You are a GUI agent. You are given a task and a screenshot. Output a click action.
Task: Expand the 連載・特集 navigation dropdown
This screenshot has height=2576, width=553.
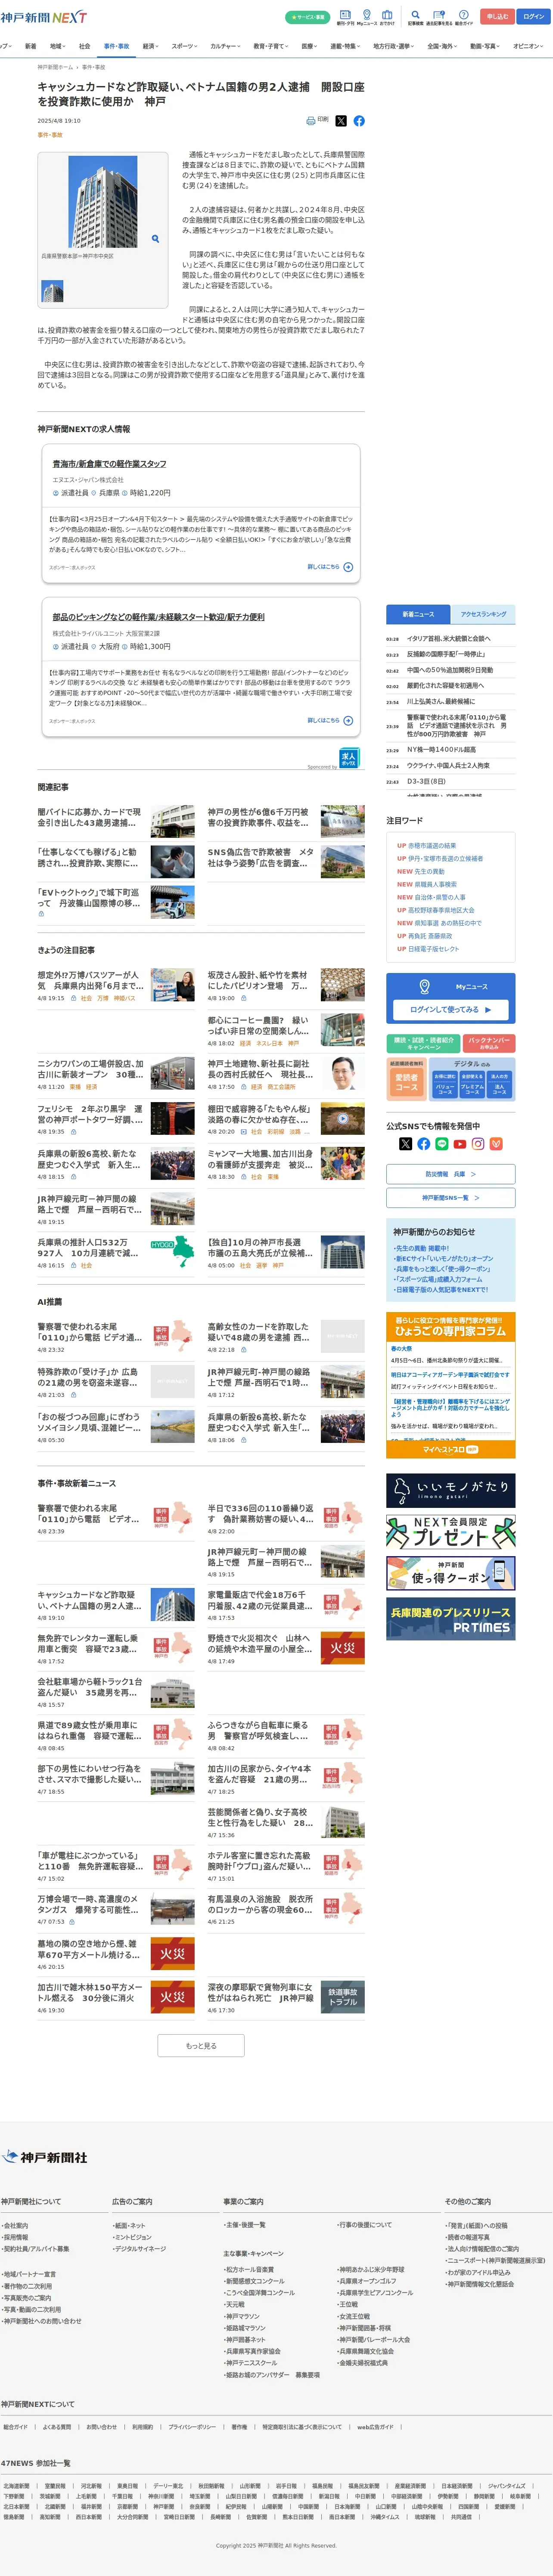(345, 46)
